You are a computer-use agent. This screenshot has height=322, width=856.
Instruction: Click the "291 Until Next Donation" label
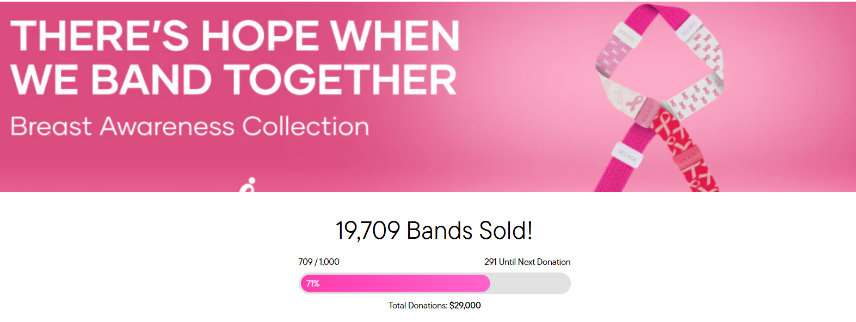pos(527,262)
